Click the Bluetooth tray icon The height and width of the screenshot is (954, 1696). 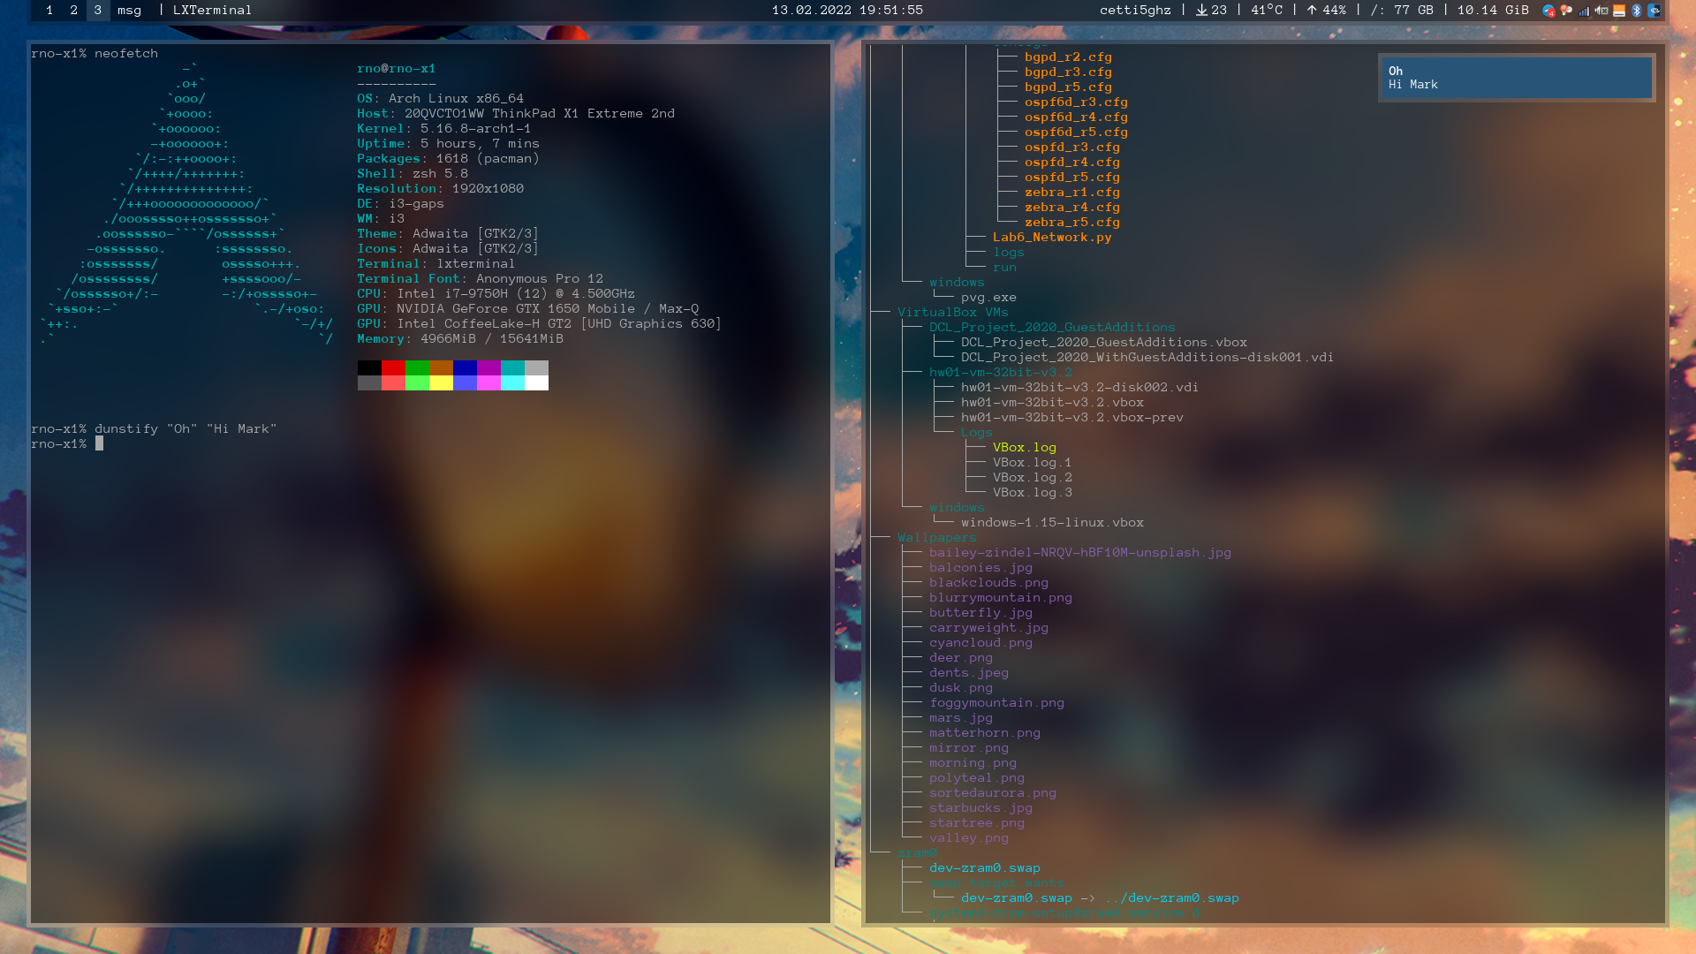point(1636,11)
